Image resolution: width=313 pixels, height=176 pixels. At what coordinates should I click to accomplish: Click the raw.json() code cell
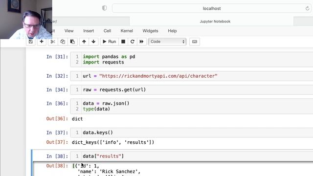click(192, 106)
